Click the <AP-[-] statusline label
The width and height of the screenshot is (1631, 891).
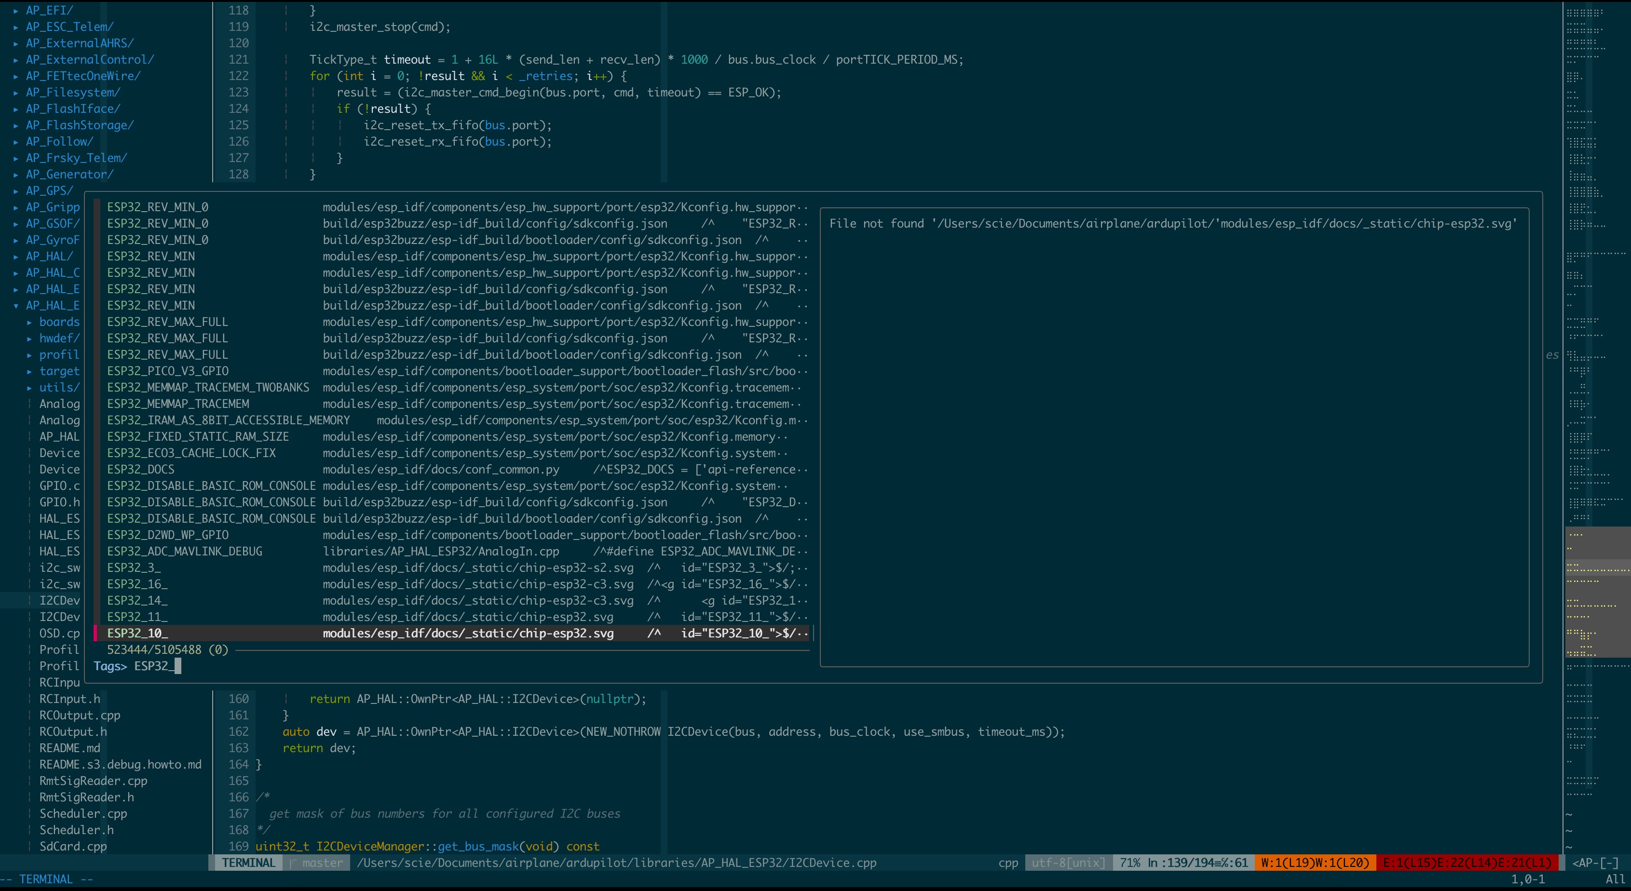(x=1595, y=863)
